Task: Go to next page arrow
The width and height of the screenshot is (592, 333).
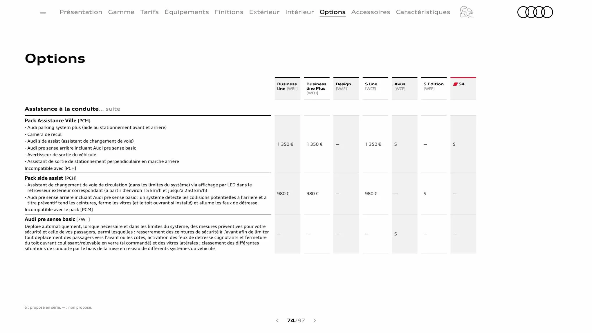Action: [x=315, y=321]
